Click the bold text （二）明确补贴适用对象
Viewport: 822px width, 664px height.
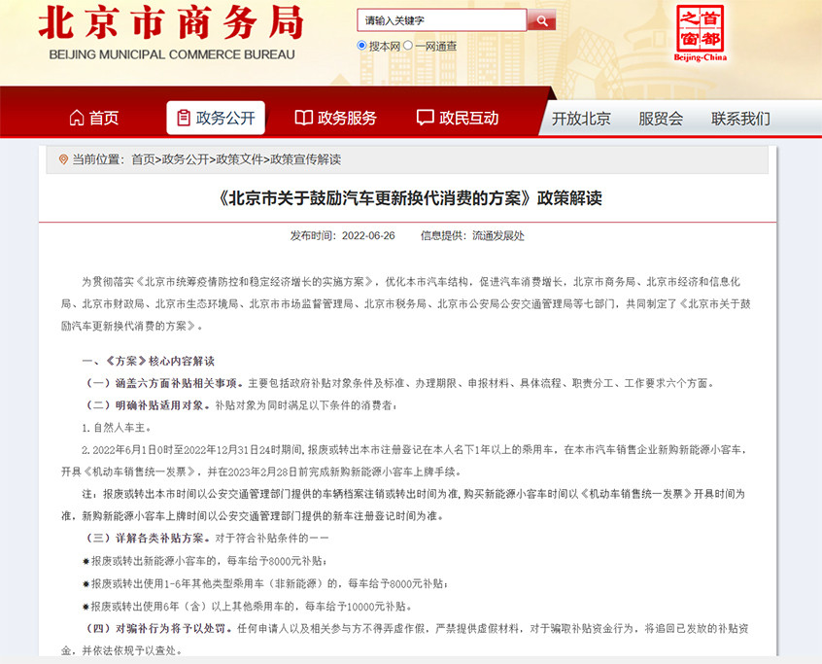(148, 404)
